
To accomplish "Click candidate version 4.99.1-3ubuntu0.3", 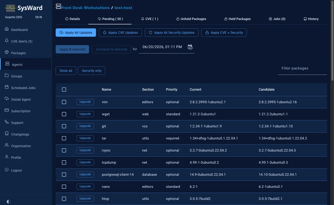I will (273, 162).
